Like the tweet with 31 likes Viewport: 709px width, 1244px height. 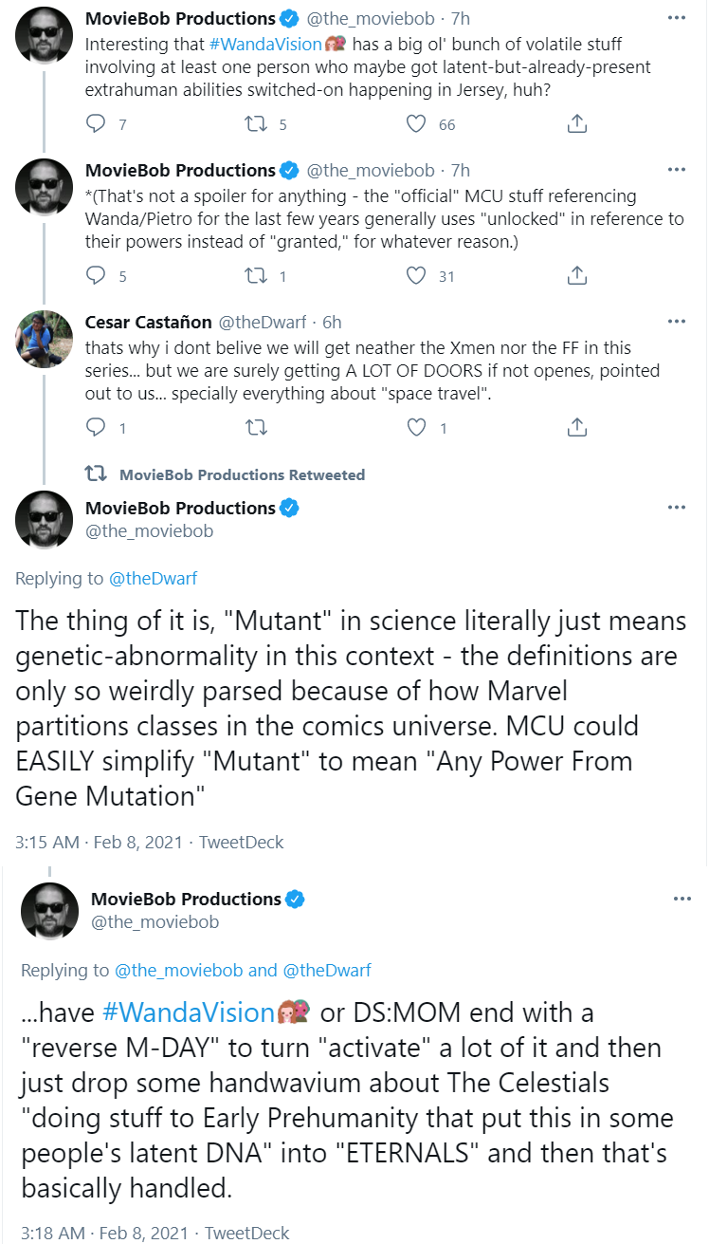[415, 275]
